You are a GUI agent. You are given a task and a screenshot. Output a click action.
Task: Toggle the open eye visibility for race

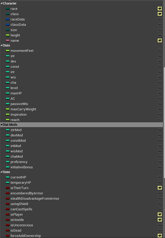click(x=160, y=9)
